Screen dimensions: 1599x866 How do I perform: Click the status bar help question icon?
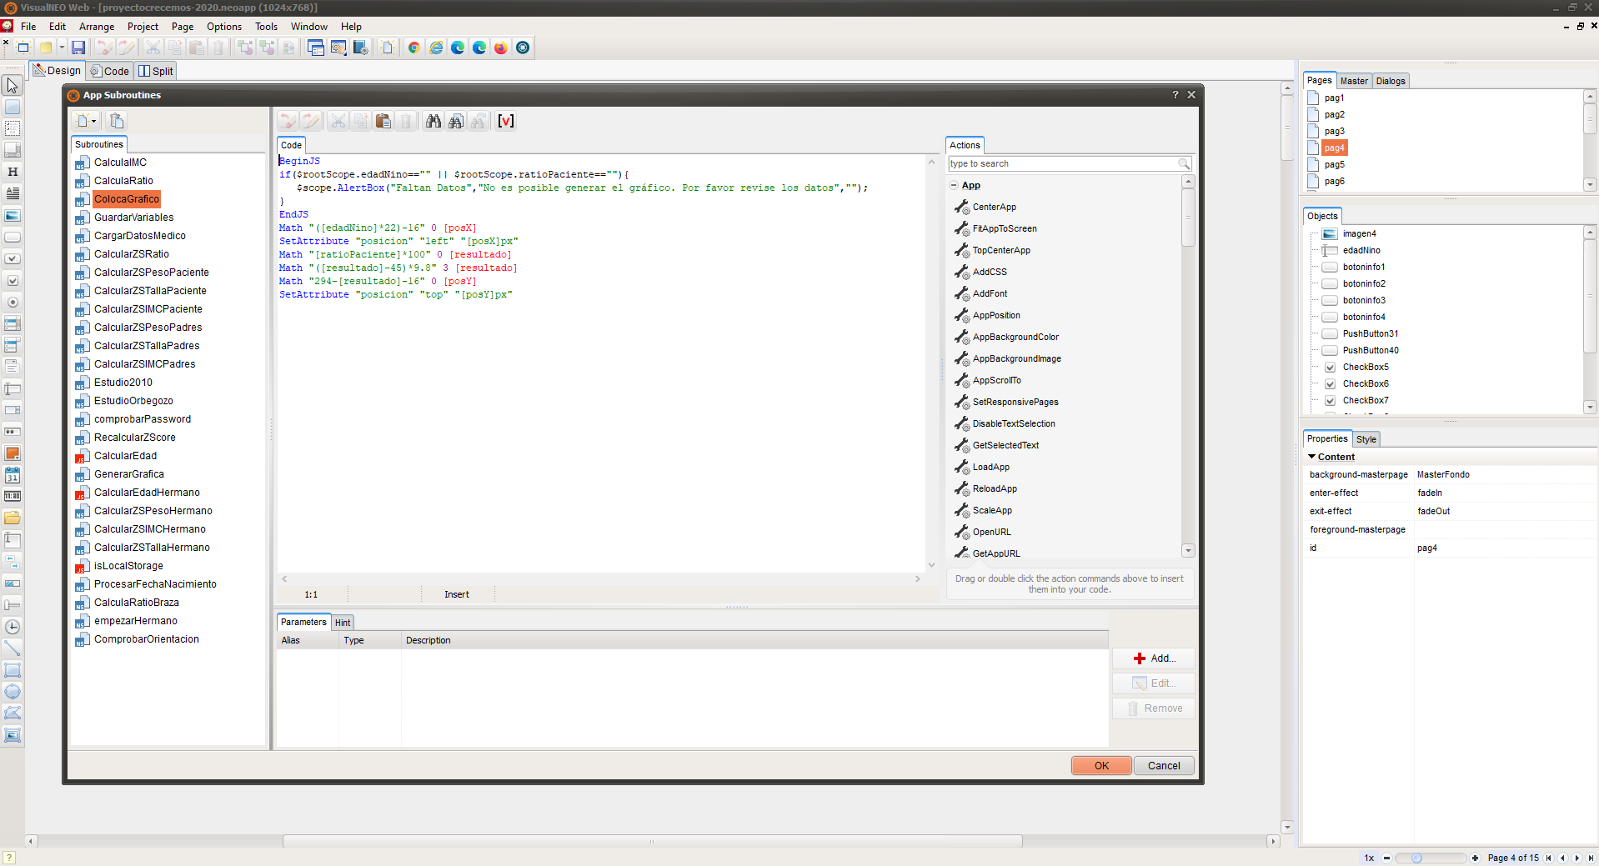(x=8, y=858)
